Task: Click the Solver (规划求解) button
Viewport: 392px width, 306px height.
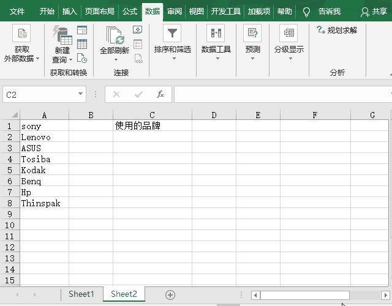Action: click(x=337, y=30)
